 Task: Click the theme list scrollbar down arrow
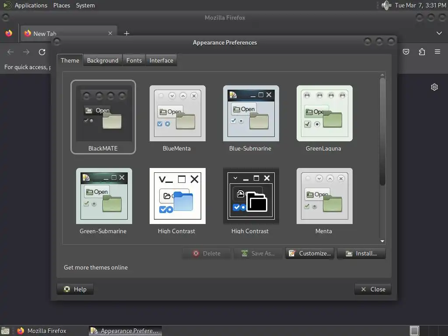pos(382,241)
